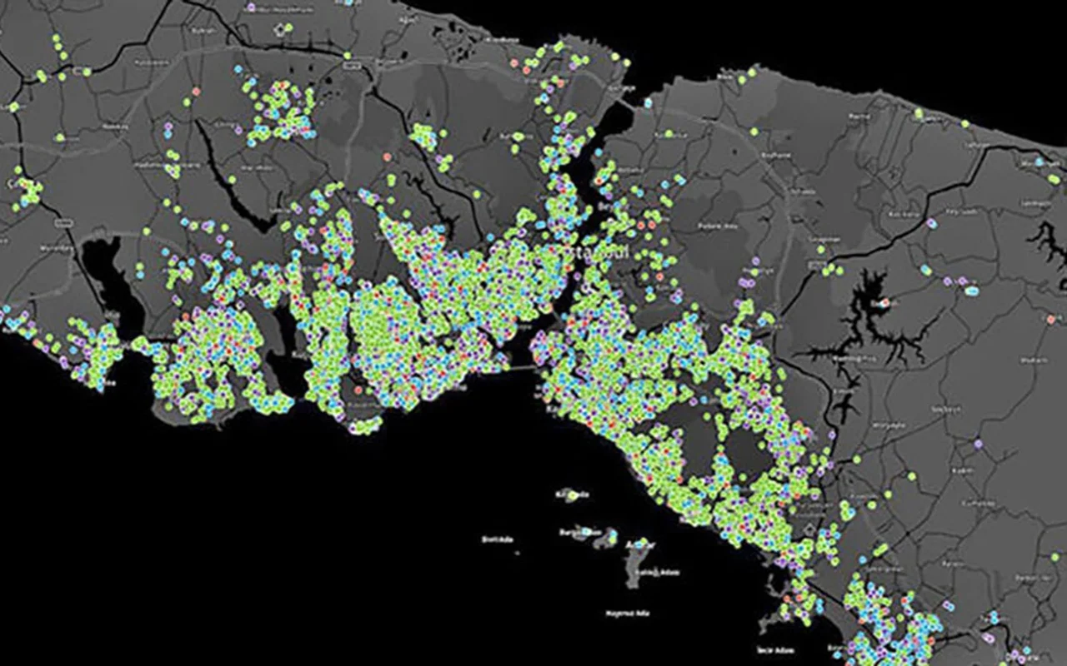Open the Sivriada island label
The height and width of the screenshot is (666, 1067).
click(497, 539)
